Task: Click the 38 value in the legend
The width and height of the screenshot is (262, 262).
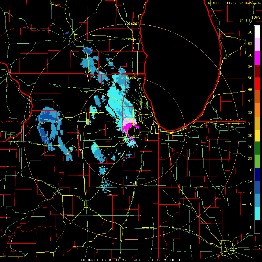Action: (x=250, y=112)
